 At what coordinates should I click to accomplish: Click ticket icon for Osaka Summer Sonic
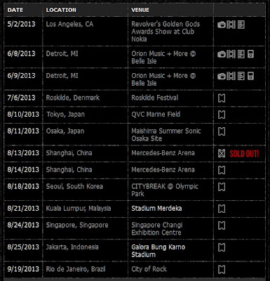coord(222,131)
